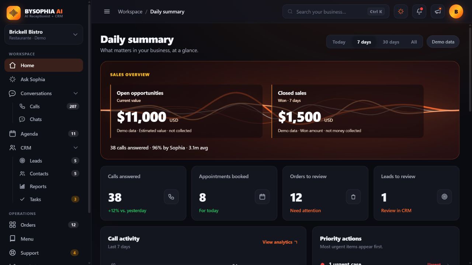Viewport: 472px width, 265px height.
Task: Open the user avatar B menu
Action: coord(456,11)
